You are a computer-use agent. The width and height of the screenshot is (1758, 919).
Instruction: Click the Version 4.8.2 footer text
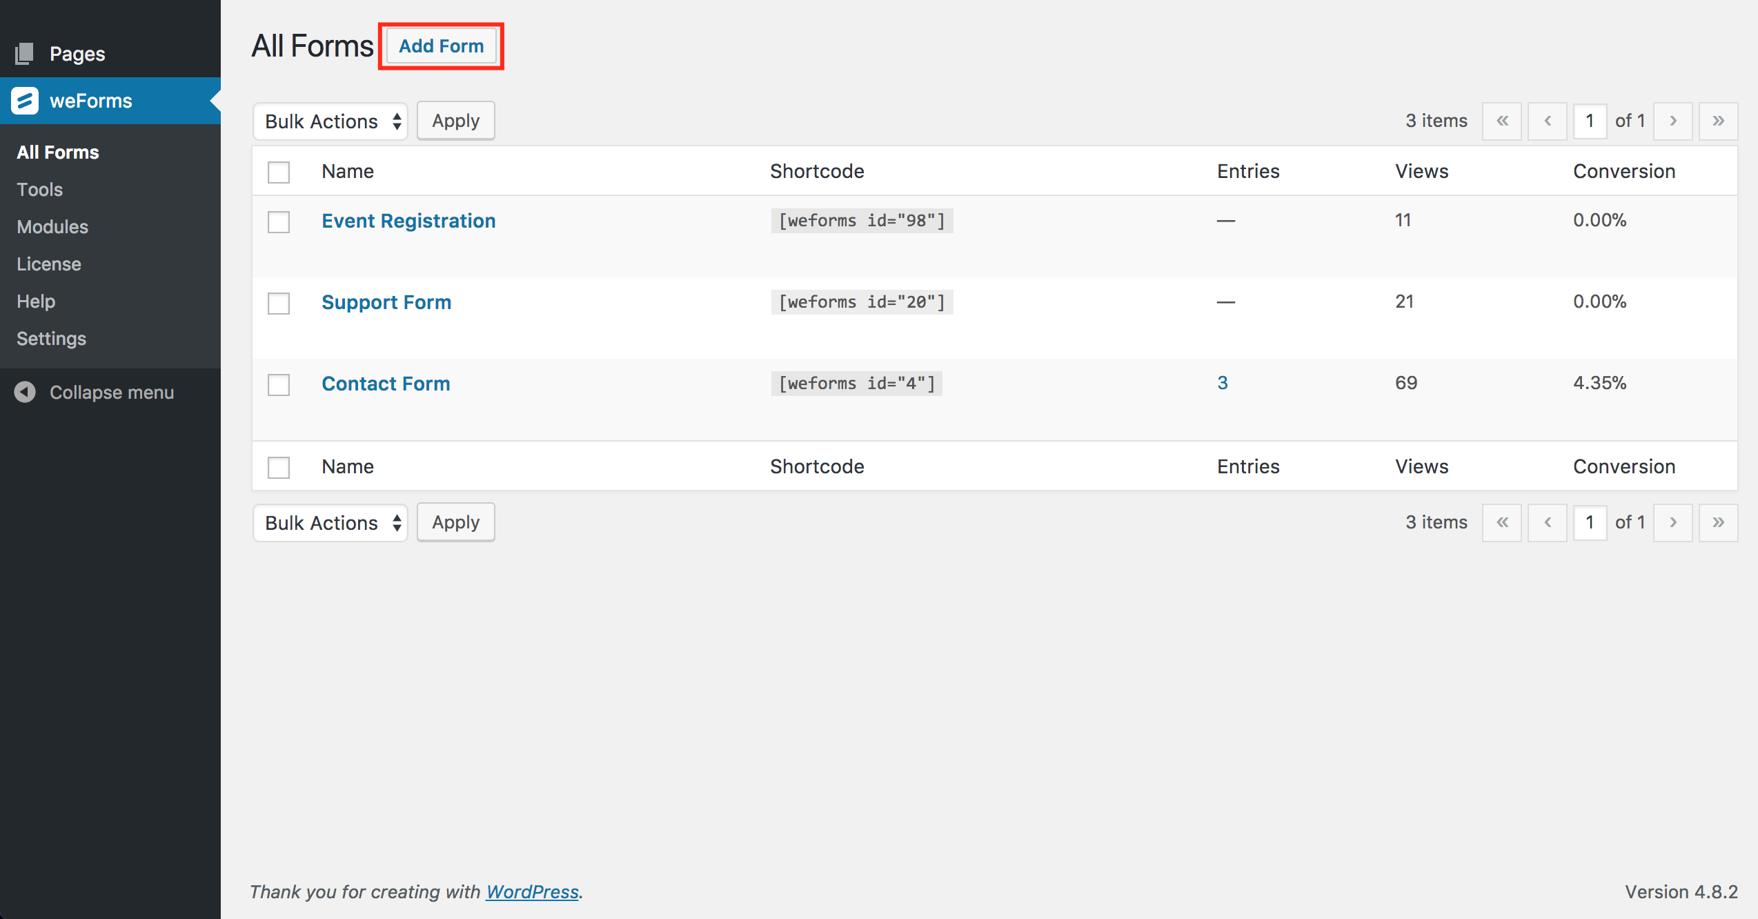(1681, 891)
